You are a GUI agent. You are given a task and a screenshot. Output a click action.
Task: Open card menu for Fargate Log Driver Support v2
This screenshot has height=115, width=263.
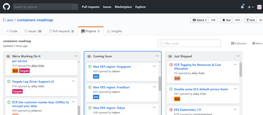point(73,81)
